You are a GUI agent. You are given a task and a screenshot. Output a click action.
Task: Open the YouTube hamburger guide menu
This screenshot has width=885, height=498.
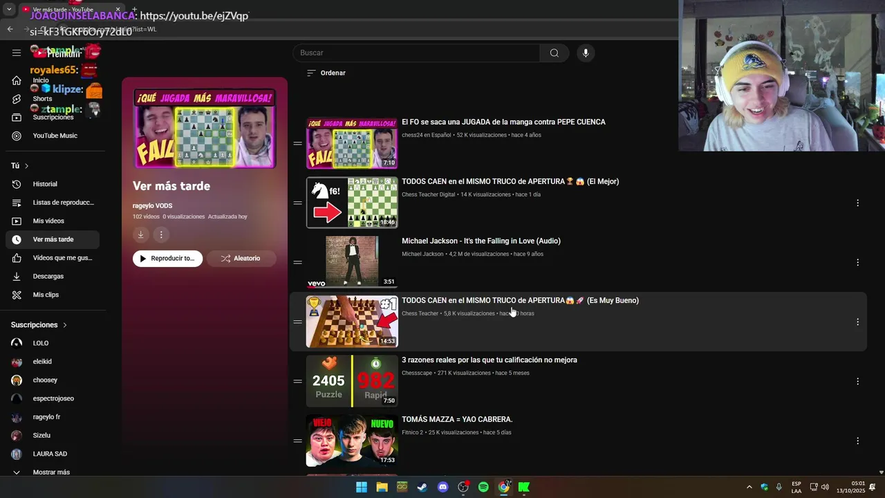(x=17, y=53)
